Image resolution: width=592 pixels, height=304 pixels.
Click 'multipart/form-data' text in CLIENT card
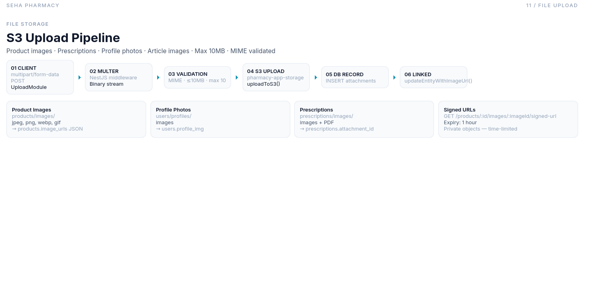coord(35,75)
